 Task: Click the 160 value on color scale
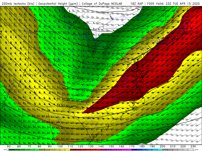pos(121,146)
